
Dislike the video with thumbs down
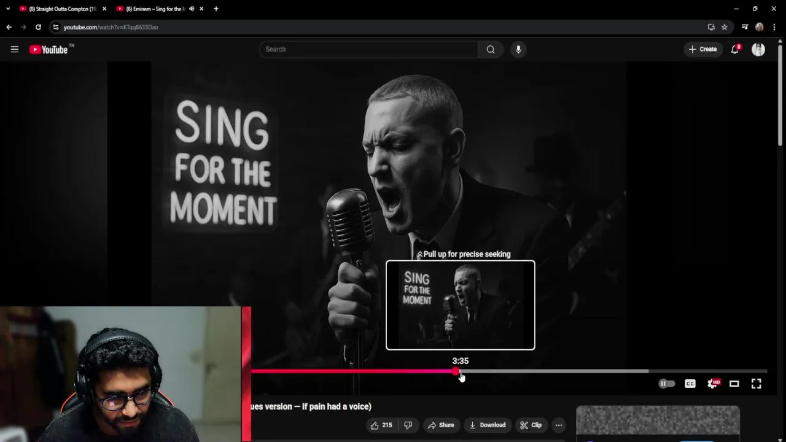pyautogui.click(x=408, y=425)
